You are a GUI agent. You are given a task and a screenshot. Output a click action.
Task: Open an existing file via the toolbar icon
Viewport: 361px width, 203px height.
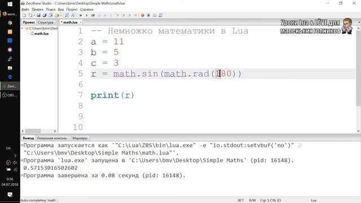(30, 15)
